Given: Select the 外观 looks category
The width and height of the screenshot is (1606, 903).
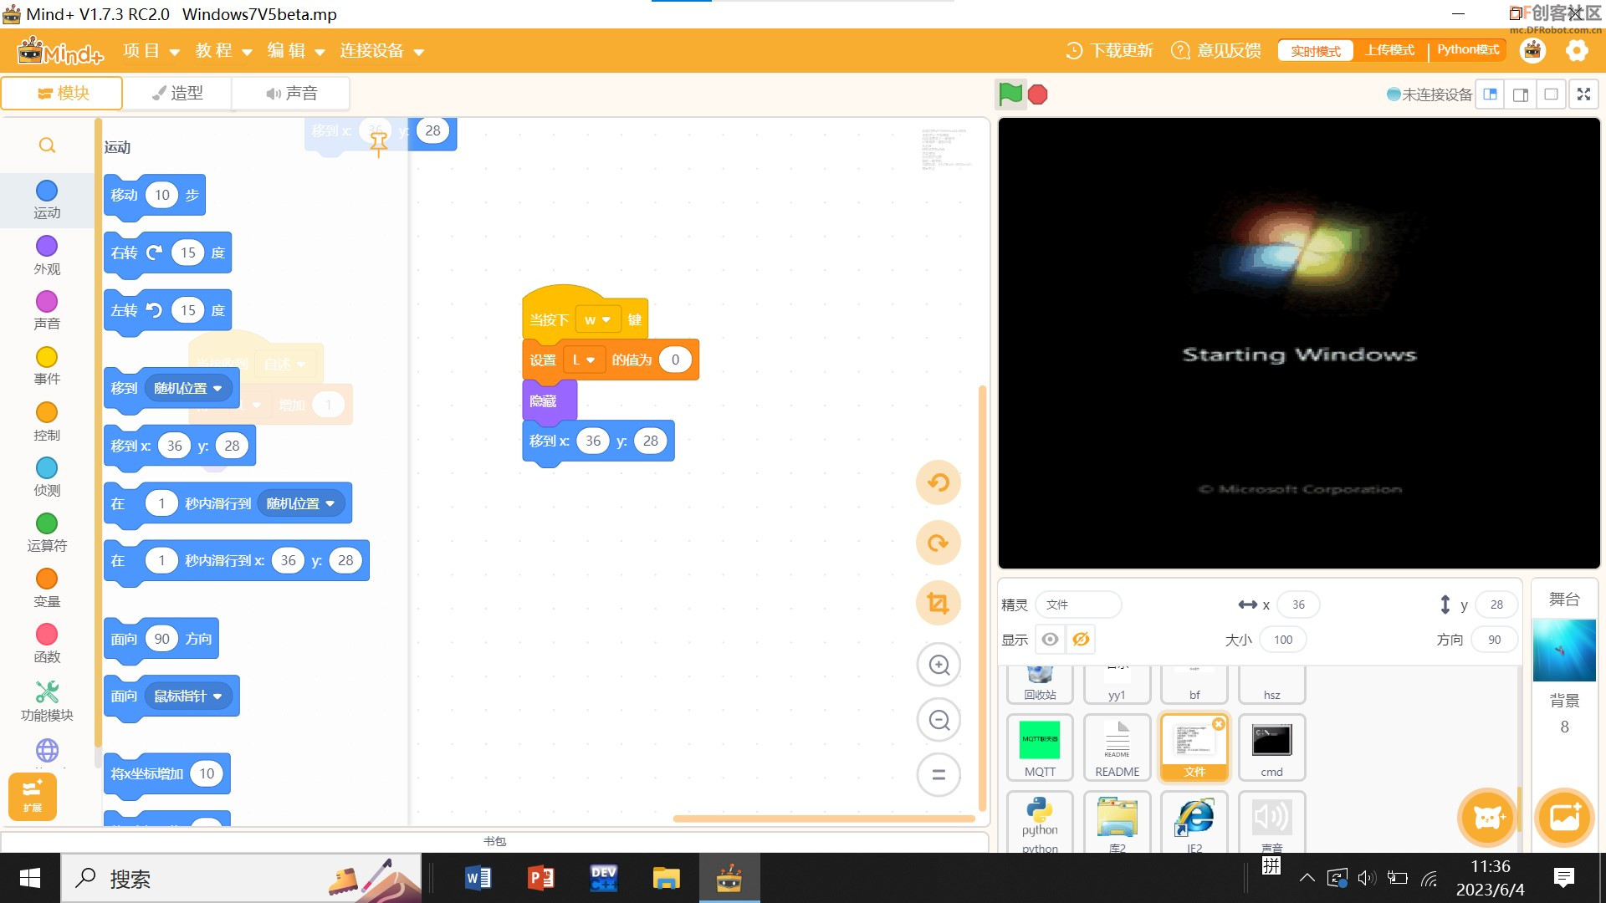Looking at the screenshot, I should [x=47, y=256].
